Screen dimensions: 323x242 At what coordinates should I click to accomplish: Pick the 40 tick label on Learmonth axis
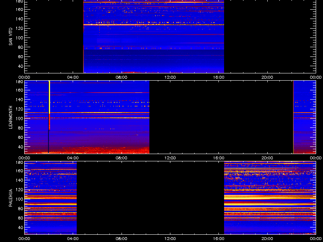tap(21, 147)
